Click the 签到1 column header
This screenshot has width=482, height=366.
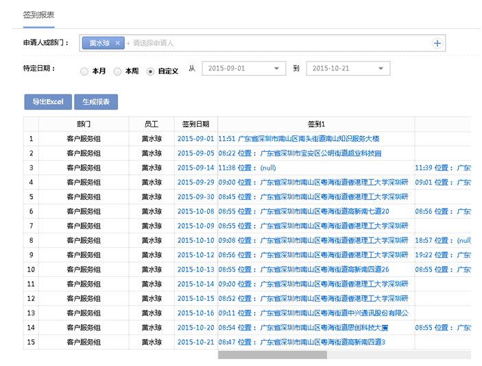click(316, 124)
